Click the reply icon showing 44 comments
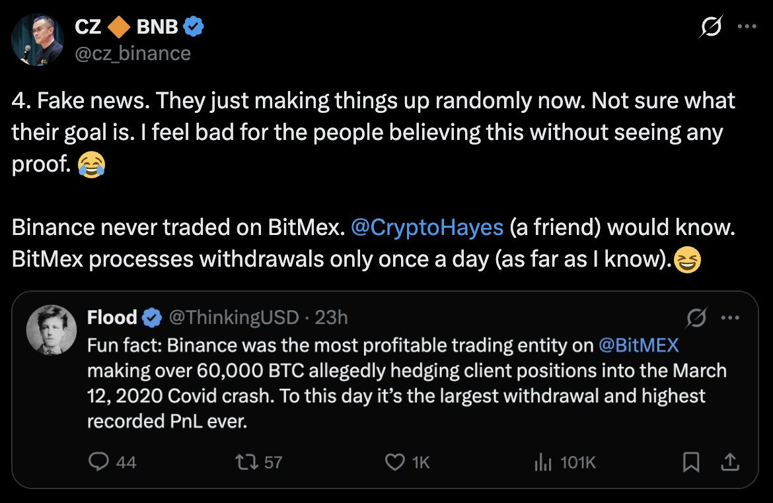The width and height of the screenshot is (773, 503). [98, 462]
